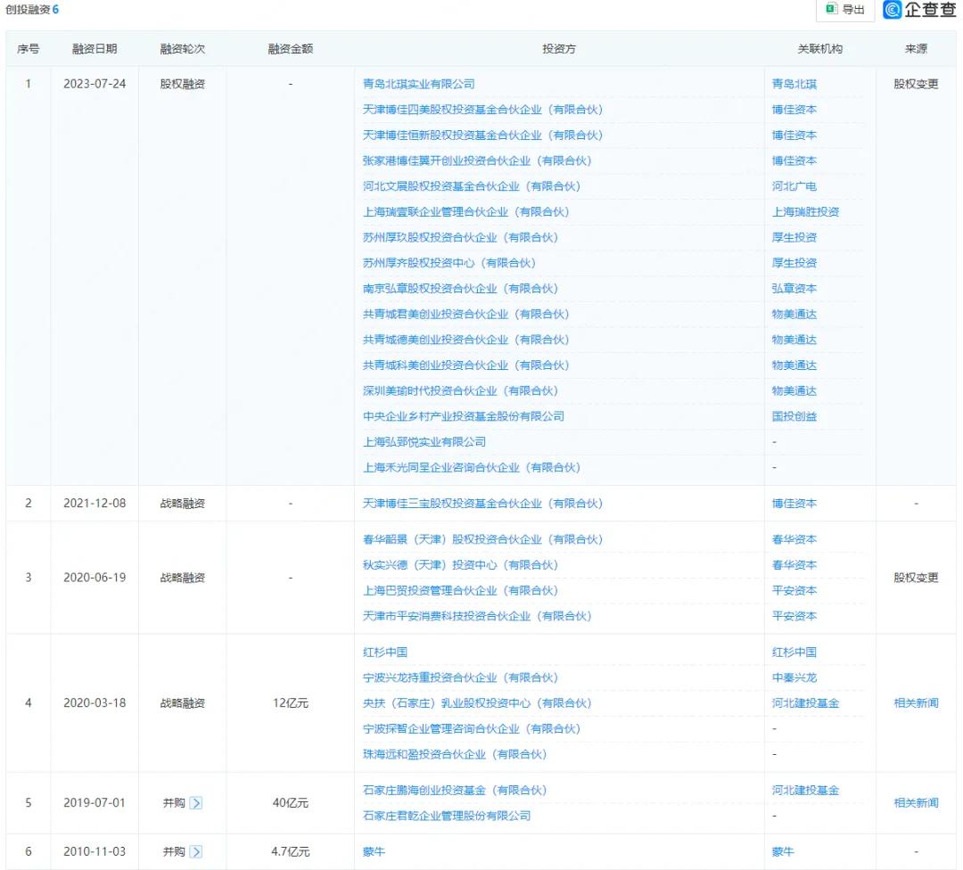
Task: Click 弘章资本 affiliated institution link
Action: 794,289
